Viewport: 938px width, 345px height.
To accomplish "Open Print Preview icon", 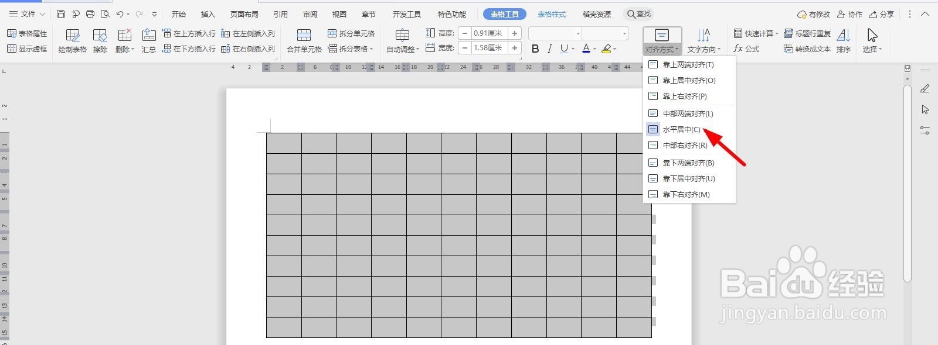I will click(x=105, y=14).
